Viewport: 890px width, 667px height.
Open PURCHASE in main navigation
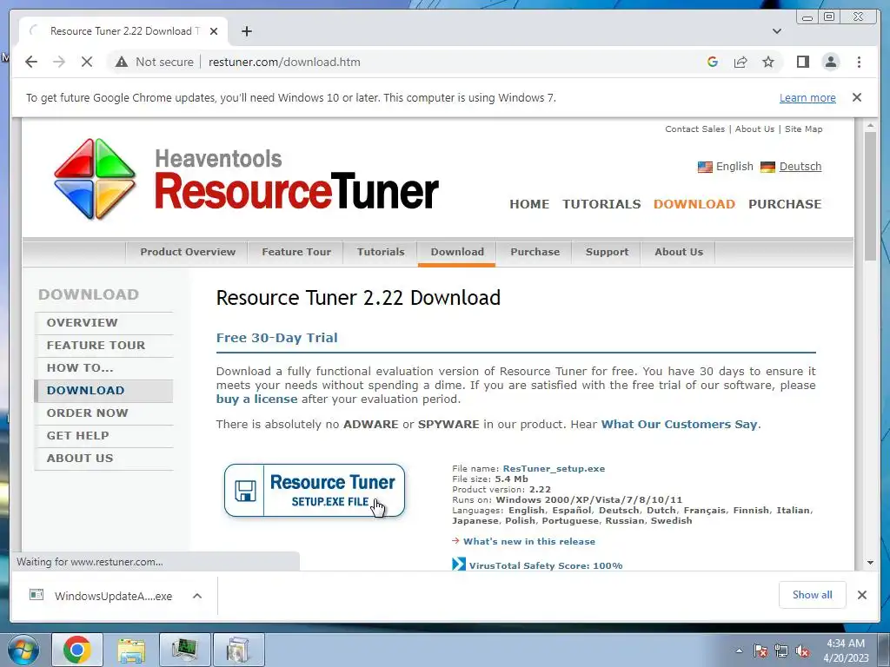pyautogui.click(x=785, y=204)
